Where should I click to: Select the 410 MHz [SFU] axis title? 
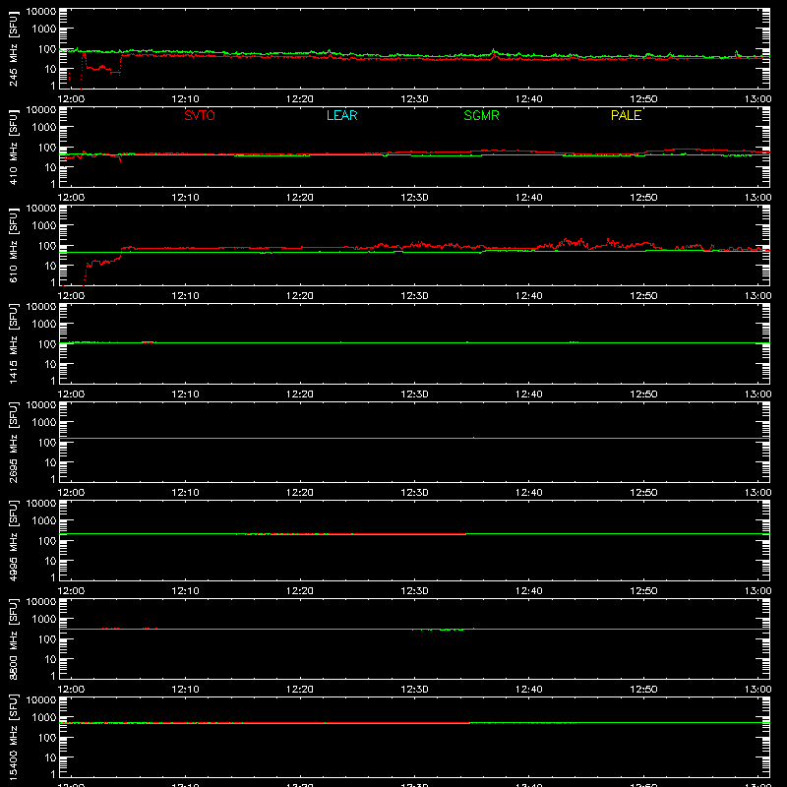click(14, 147)
